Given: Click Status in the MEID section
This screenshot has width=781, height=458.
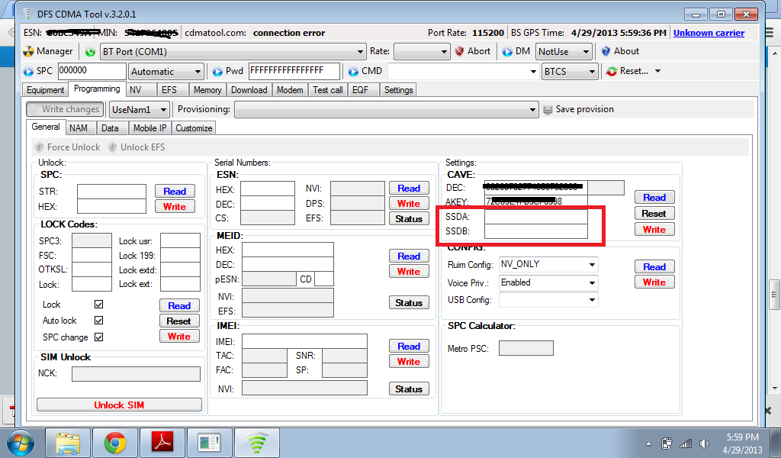Looking at the screenshot, I should 409,303.
